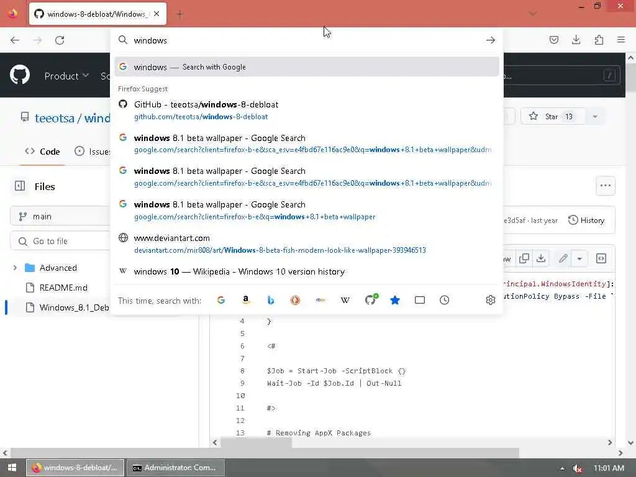Screen dimensions: 636x477
Task: Click the go arrow in address bar
Action: pos(491,40)
